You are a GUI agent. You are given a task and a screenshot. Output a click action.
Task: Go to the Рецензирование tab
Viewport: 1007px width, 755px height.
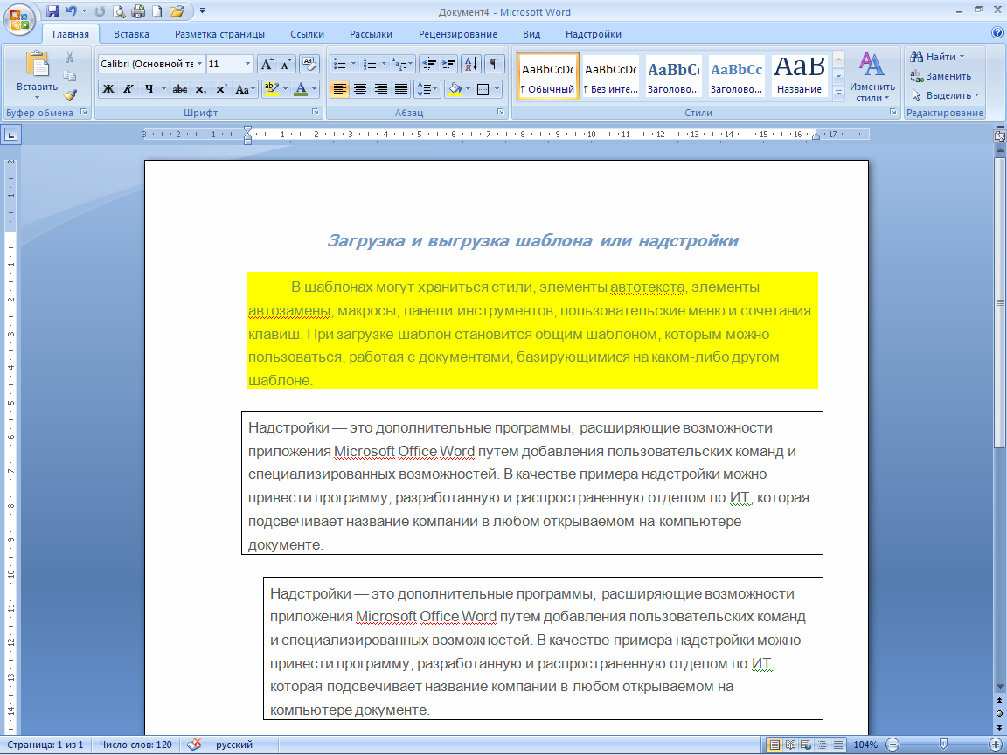[458, 34]
